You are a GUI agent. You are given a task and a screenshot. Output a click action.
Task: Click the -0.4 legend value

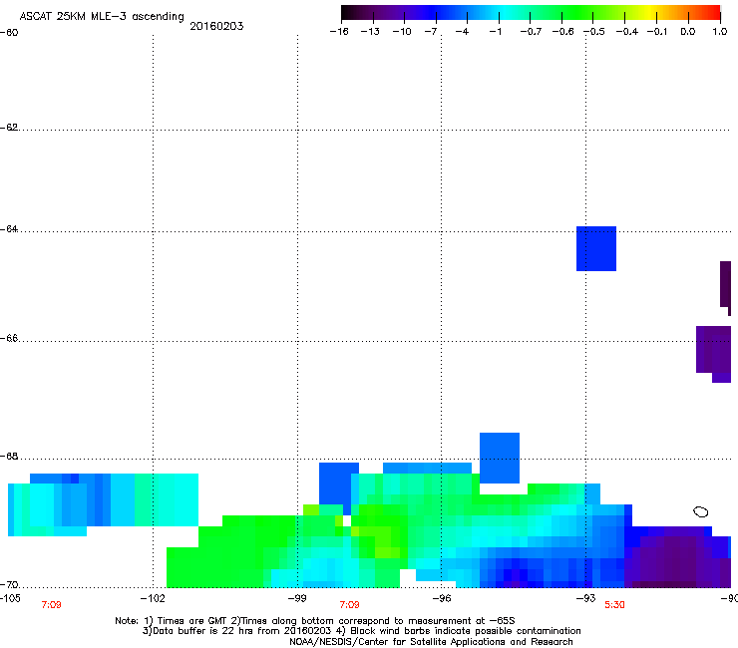tap(627, 32)
